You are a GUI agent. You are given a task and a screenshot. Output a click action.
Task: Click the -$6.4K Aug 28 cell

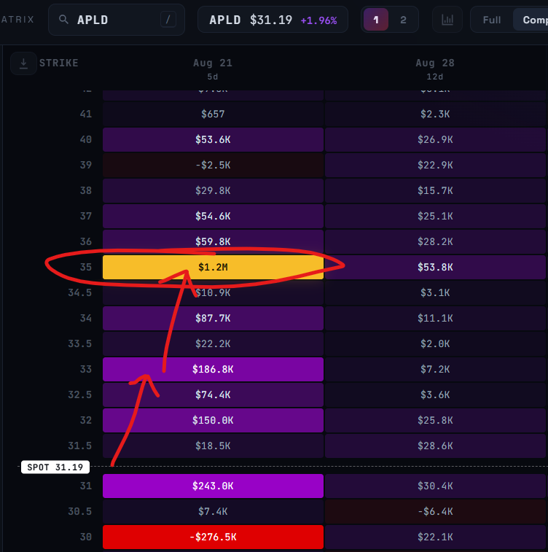[435, 511]
